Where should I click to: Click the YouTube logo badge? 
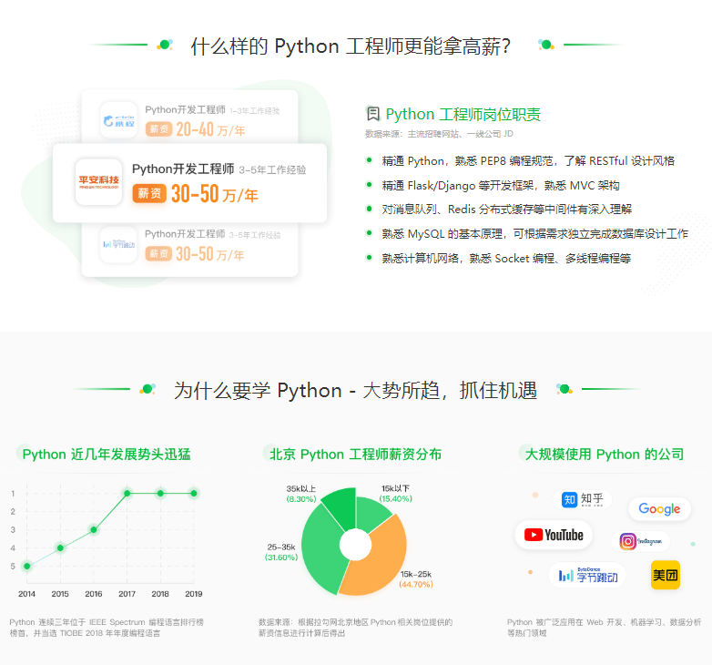pos(554,535)
